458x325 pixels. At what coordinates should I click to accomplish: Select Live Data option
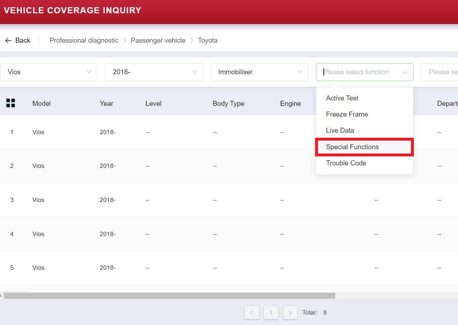(340, 130)
